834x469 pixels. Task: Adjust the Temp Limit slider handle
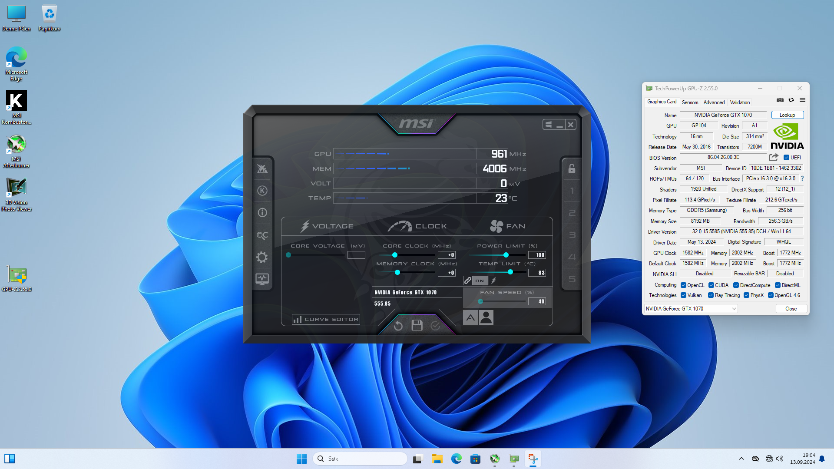point(510,272)
